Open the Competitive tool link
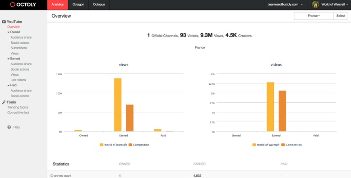351x178 pixels. (18, 113)
